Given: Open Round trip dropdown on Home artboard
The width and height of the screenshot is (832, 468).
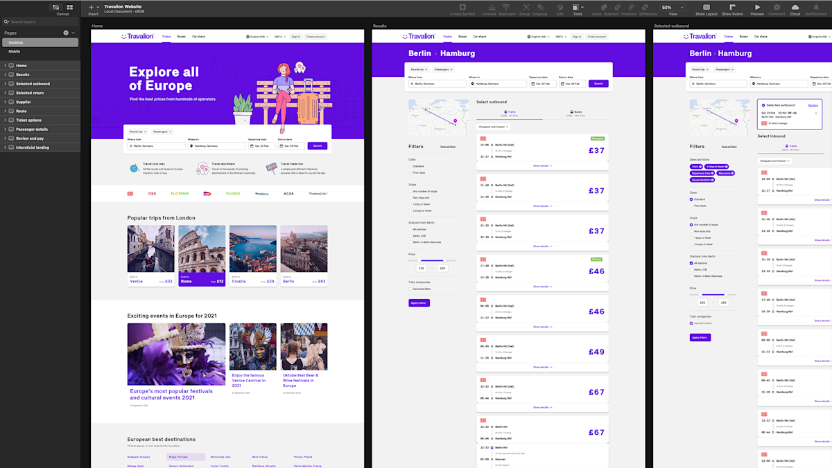Looking at the screenshot, I should click(x=138, y=132).
